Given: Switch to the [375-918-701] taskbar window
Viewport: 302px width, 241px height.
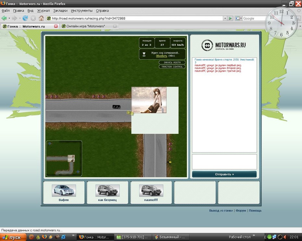Looking at the screenshot, I should (133, 237).
